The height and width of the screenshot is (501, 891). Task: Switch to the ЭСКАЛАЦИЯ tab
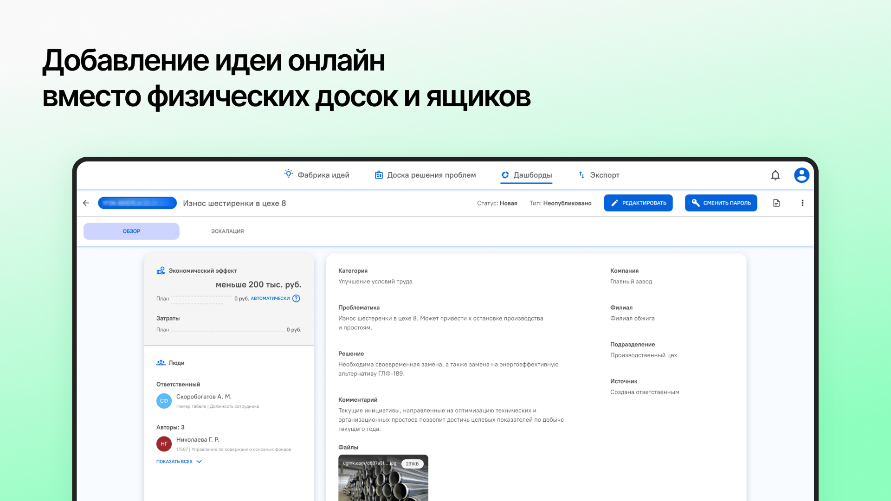[227, 231]
